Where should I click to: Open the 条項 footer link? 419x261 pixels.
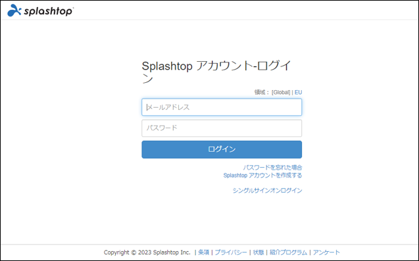204,252
